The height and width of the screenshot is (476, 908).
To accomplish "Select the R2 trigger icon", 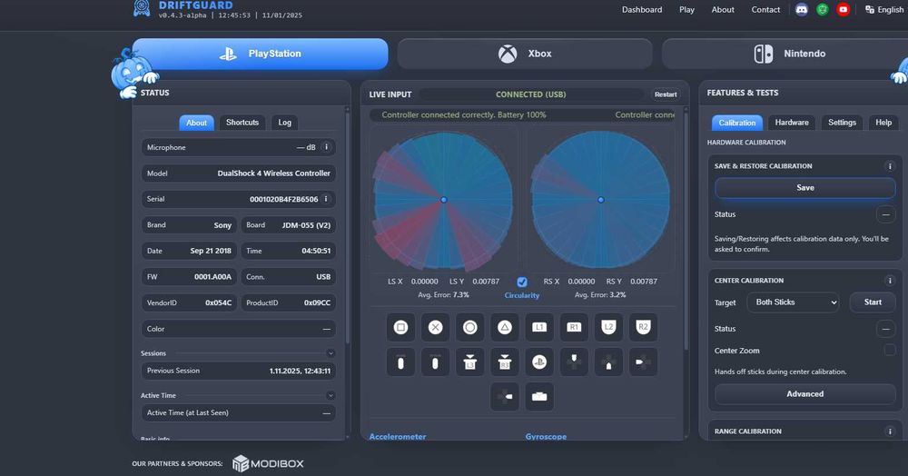I will pyautogui.click(x=643, y=327).
